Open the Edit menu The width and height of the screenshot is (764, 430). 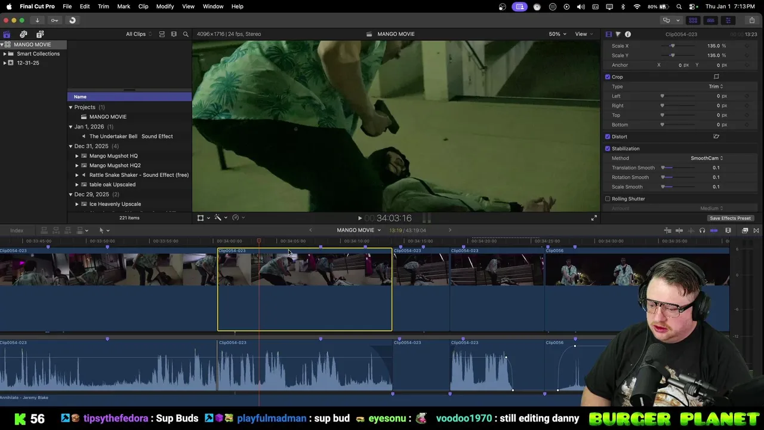click(85, 7)
